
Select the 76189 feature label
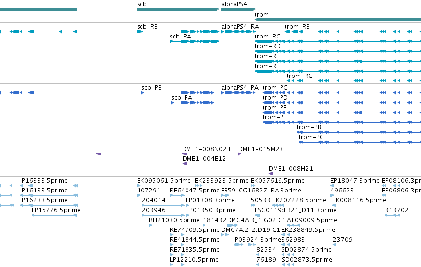tap(266, 260)
